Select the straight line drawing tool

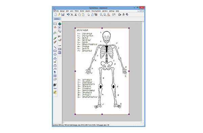55,47
